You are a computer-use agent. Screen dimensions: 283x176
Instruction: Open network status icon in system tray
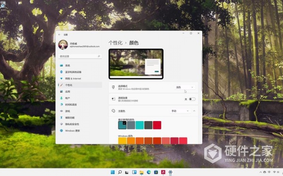pos(275,172)
